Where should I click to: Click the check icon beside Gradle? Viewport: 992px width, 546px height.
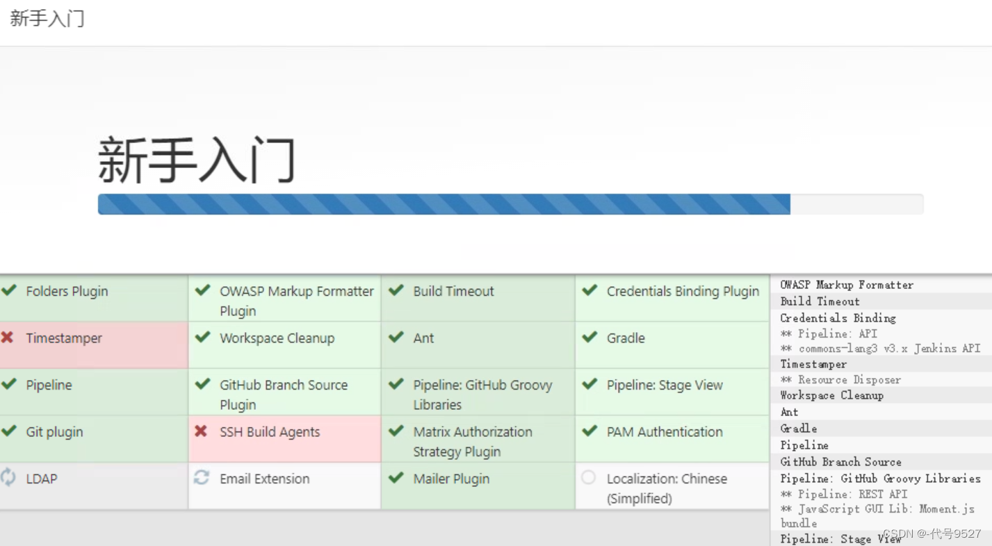click(x=589, y=338)
